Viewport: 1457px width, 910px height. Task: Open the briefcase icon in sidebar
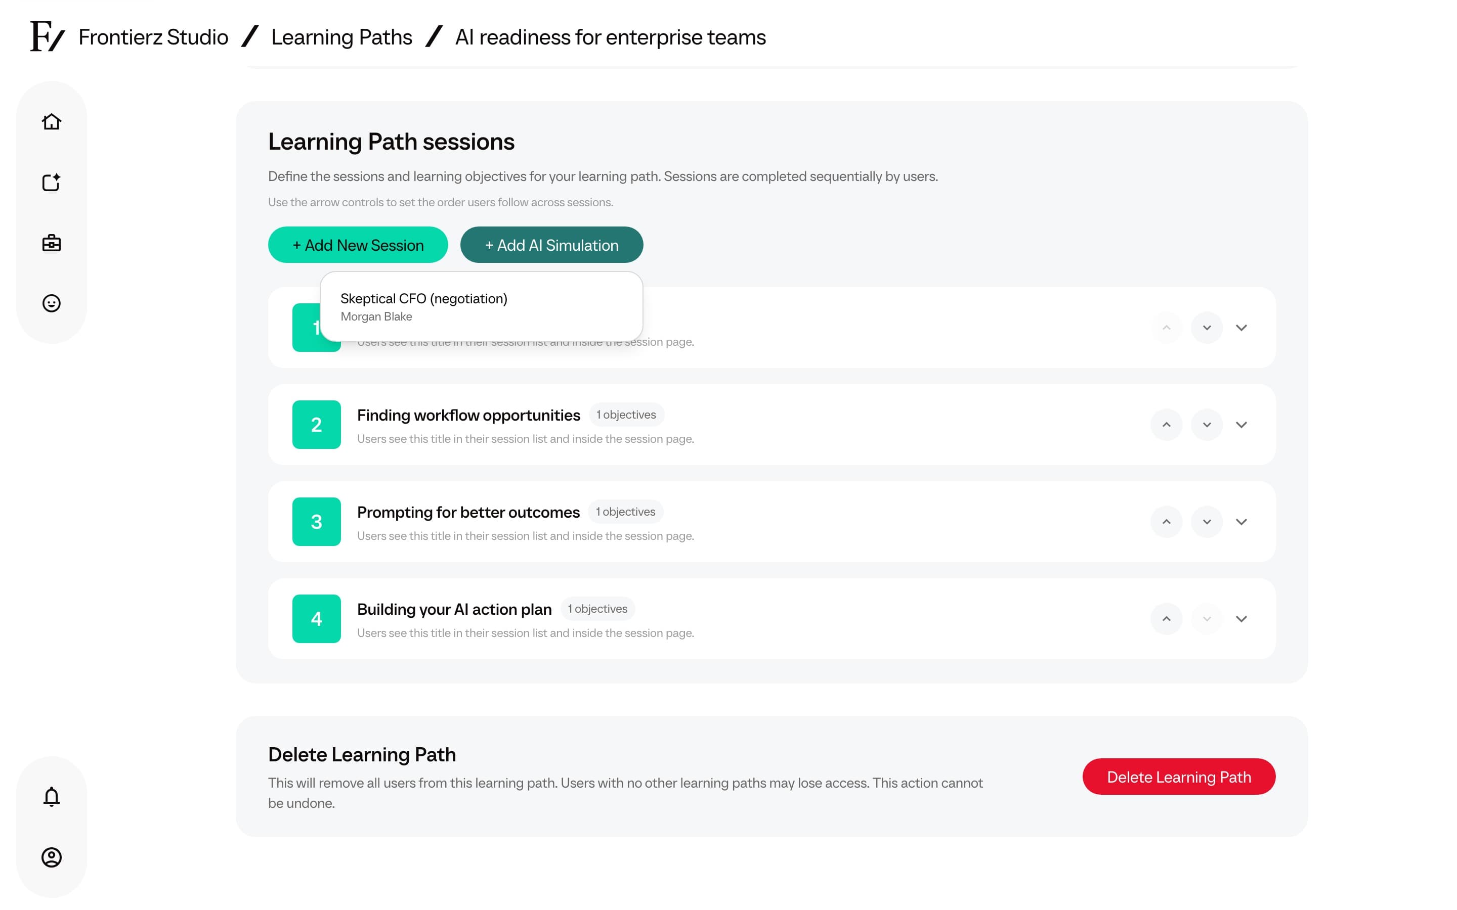click(x=52, y=243)
